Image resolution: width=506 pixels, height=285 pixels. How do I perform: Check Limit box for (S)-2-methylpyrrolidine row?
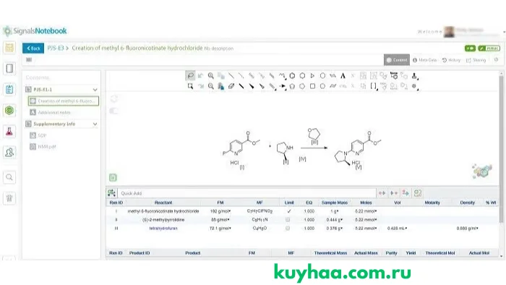pos(288,219)
